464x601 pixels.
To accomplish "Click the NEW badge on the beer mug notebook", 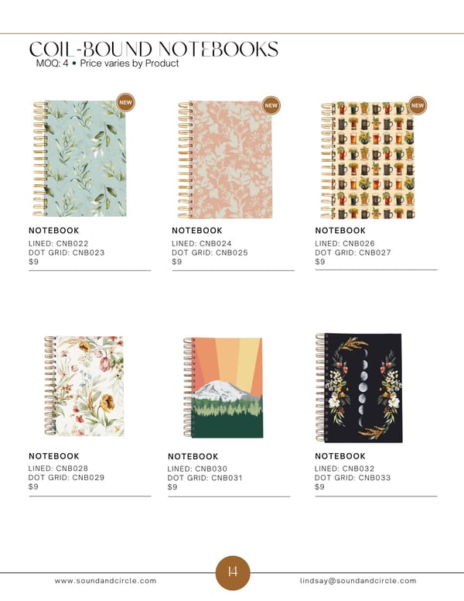I will tap(418, 105).
